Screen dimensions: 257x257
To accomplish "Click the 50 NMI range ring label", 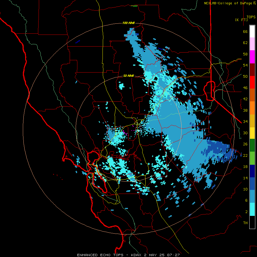I will click(x=128, y=76).
